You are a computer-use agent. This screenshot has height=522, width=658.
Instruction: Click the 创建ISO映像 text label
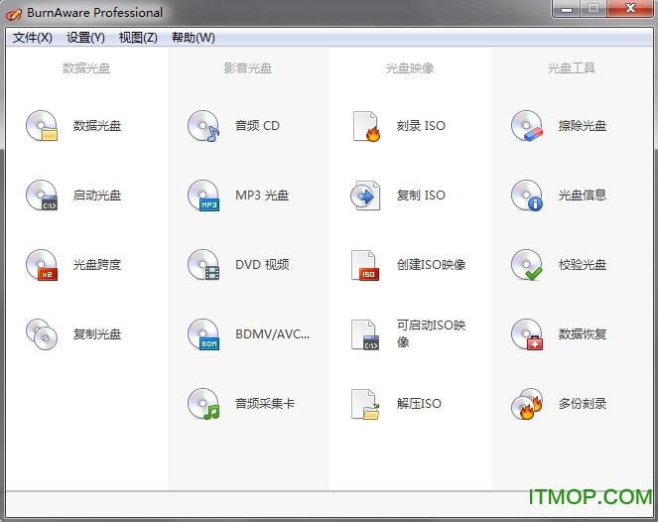coord(431,265)
